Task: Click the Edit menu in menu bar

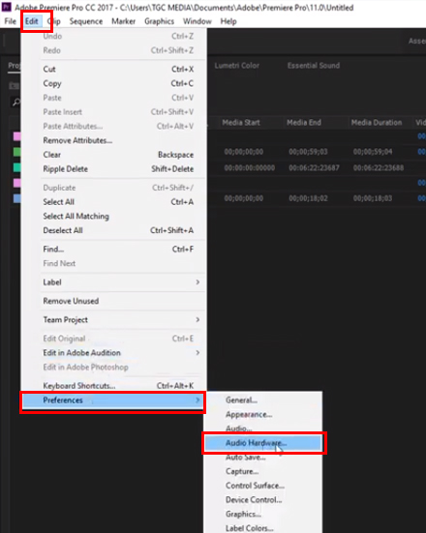Action: click(x=32, y=21)
